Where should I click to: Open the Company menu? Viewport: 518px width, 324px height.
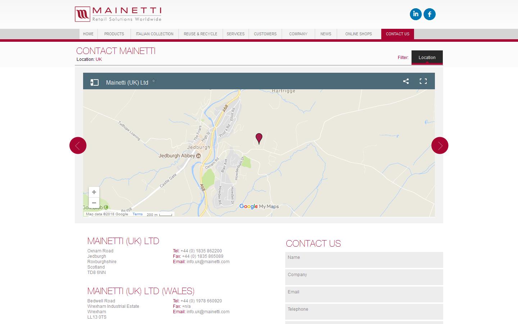click(x=298, y=34)
